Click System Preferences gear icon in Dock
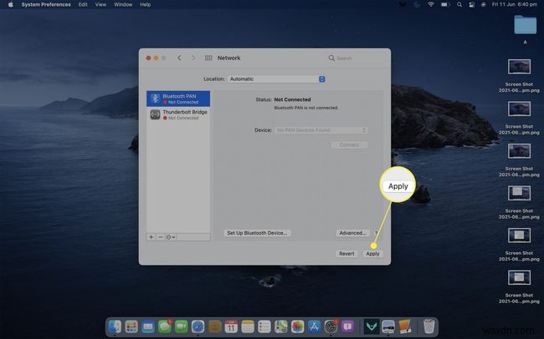The width and height of the screenshot is (544, 339). tap(331, 326)
